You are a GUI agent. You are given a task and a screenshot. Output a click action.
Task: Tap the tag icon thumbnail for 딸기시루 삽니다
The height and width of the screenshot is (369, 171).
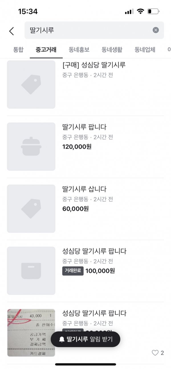(31, 208)
